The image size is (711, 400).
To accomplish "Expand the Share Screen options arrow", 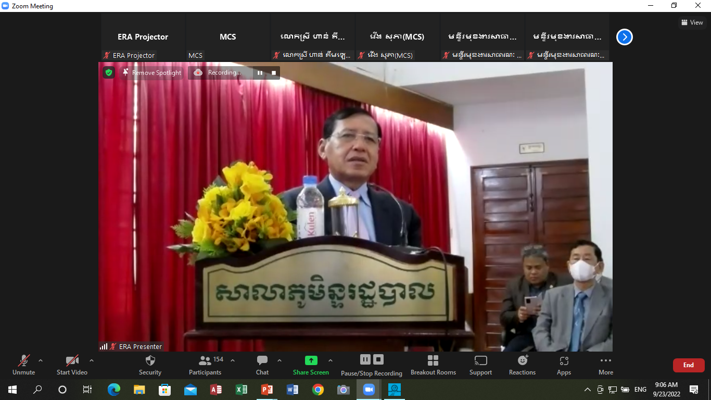I will (x=330, y=360).
